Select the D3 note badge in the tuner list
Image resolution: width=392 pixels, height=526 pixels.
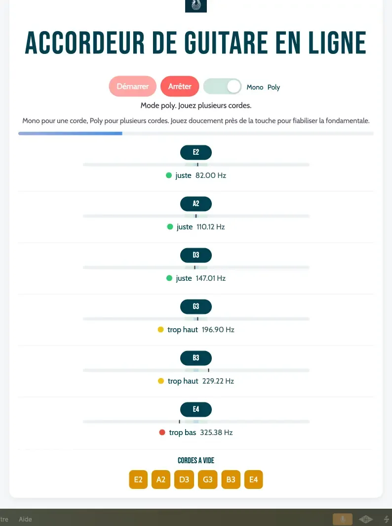196,255
